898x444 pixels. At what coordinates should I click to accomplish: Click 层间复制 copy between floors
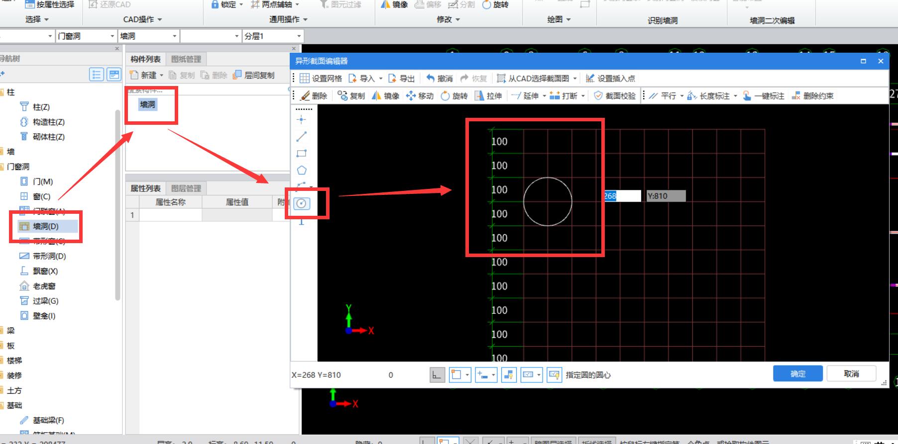point(253,75)
